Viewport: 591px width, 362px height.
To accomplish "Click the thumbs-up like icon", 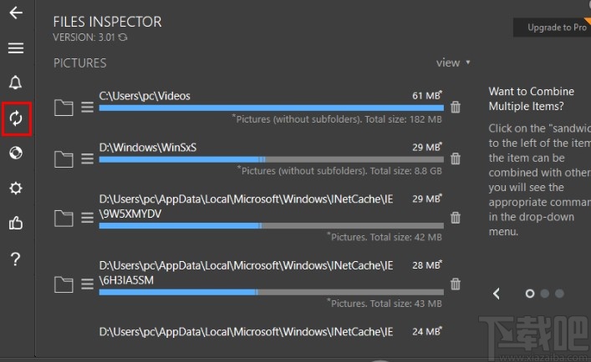I will point(15,224).
